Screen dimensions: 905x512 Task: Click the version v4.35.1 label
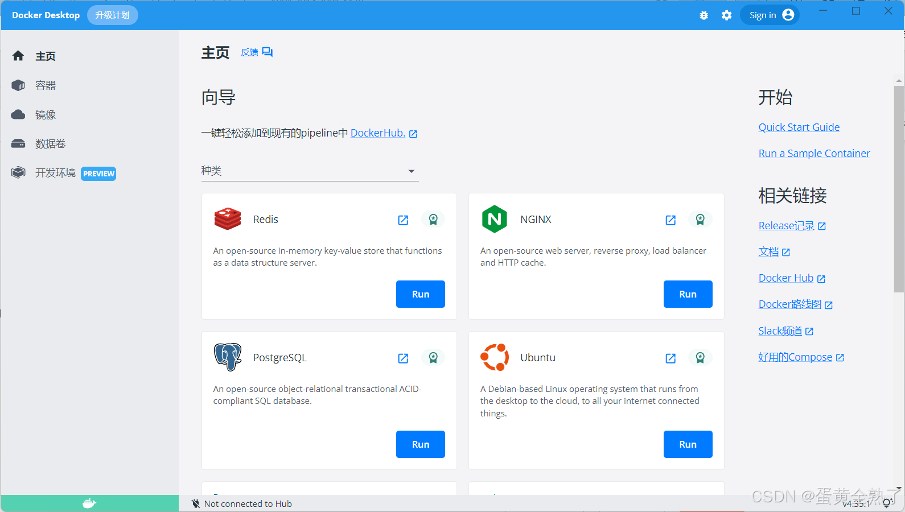click(x=856, y=503)
